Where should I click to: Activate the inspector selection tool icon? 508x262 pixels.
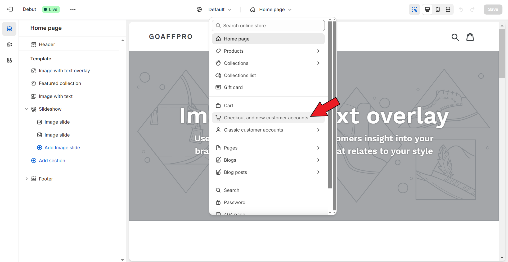(x=414, y=10)
